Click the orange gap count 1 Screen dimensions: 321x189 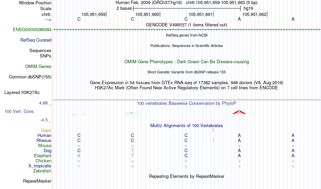213,131
